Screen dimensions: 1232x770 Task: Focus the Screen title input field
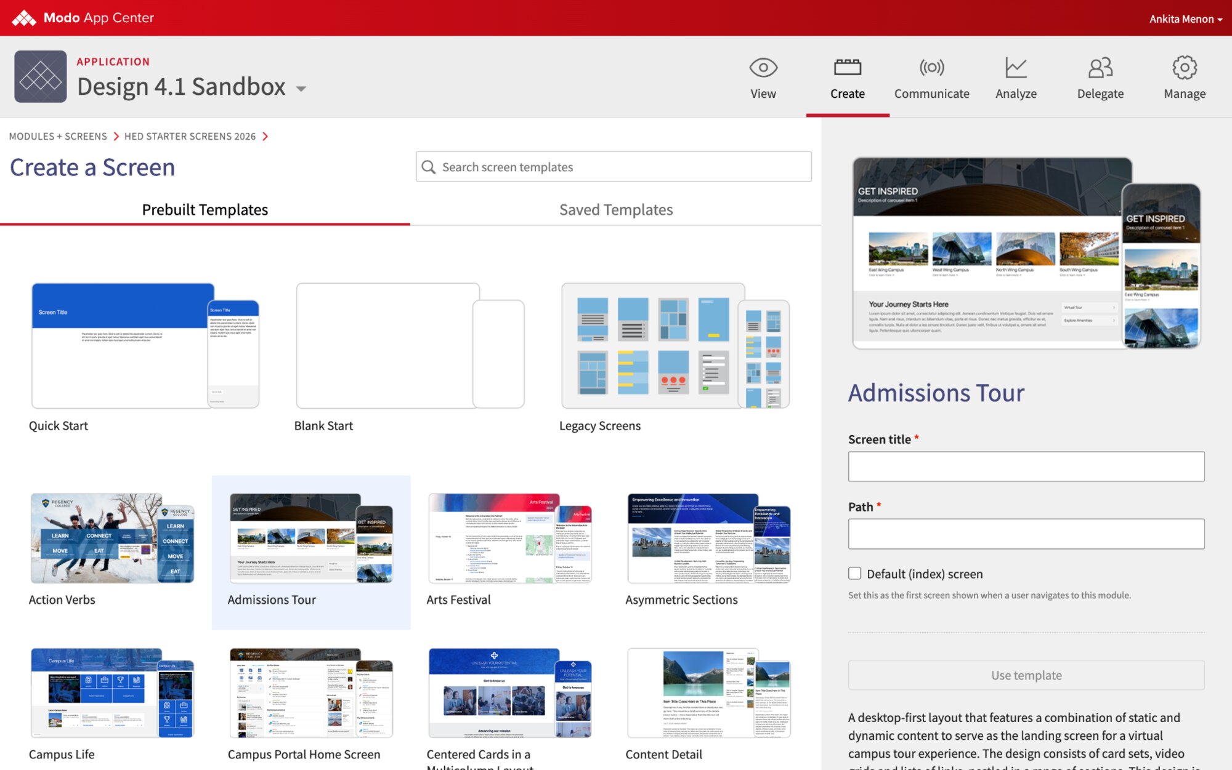(1026, 466)
